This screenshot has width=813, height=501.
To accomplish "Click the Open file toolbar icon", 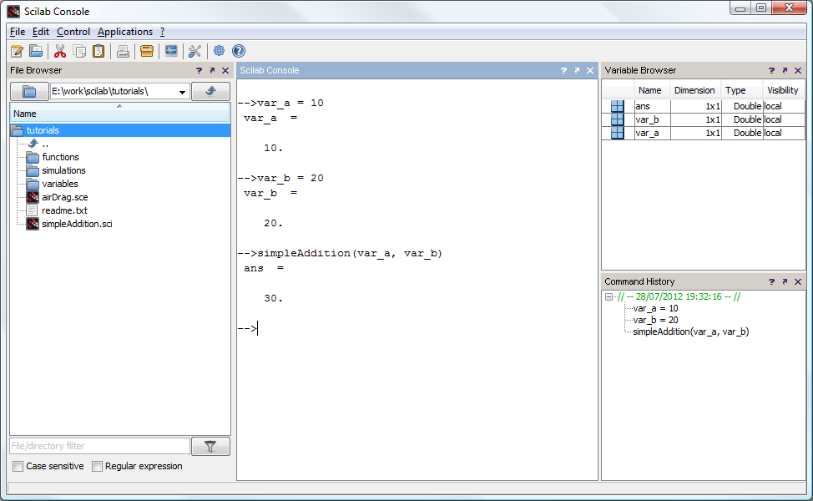I will coord(36,51).
